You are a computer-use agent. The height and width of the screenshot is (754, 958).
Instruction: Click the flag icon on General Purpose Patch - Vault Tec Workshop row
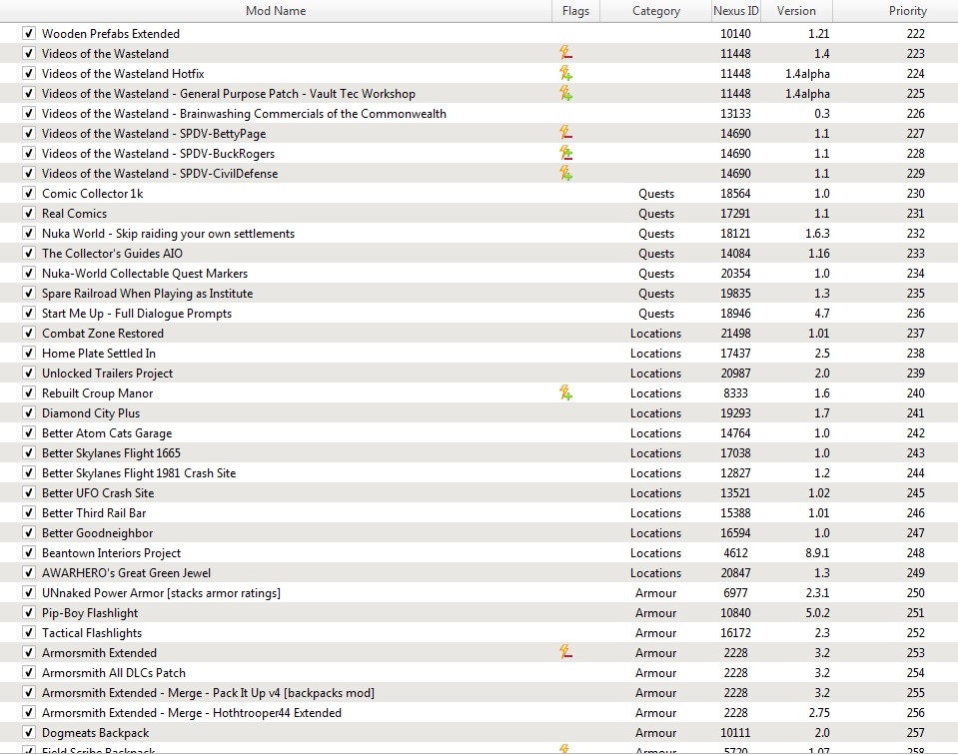click(565, 94)
